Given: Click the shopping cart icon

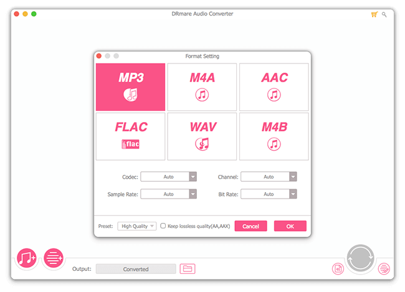Looking at the screenshot, I should pos(374,14).
